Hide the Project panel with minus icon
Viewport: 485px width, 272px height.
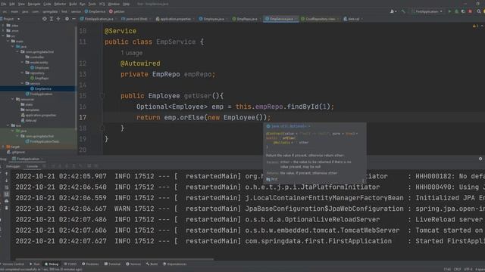click(74, 19)
